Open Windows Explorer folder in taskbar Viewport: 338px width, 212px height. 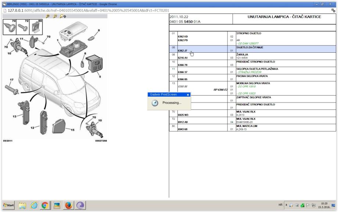coord(22,205)
